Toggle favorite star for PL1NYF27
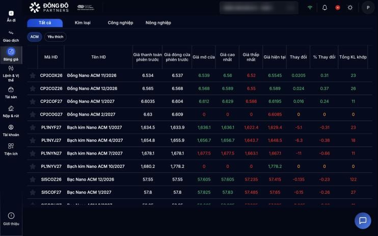This screenshot has width=378, height=236. pyautogui.click(x=33, y=128)
